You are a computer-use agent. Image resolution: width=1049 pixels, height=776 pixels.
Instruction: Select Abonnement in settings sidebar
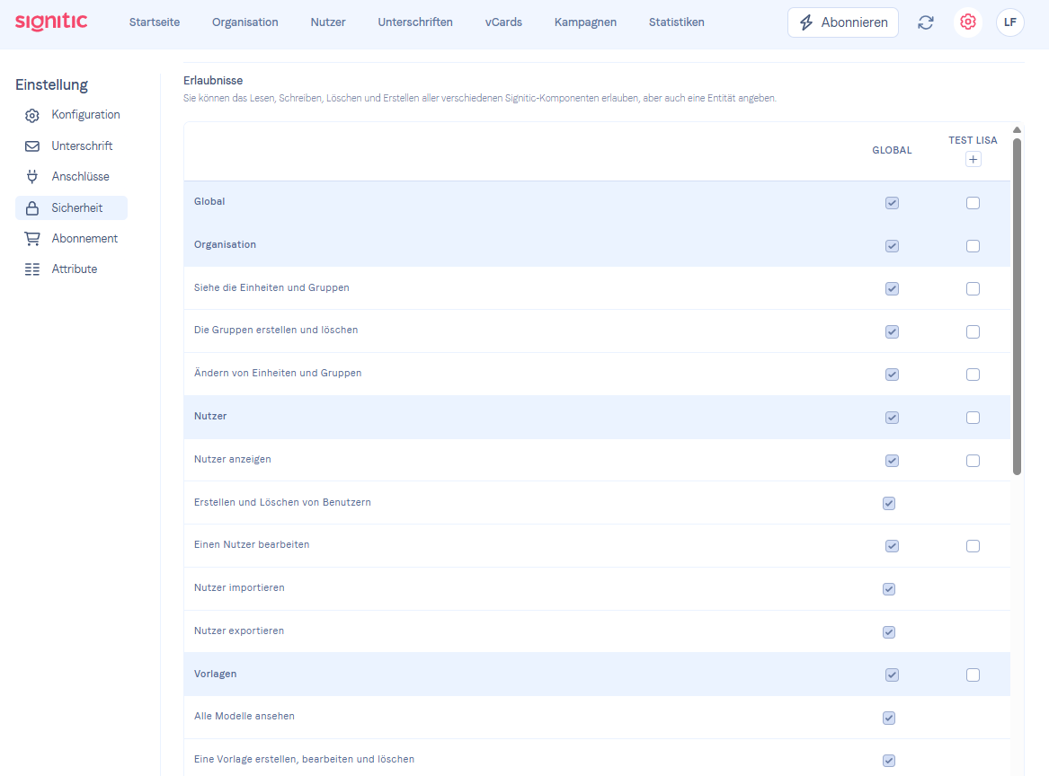tap(72, 239)
